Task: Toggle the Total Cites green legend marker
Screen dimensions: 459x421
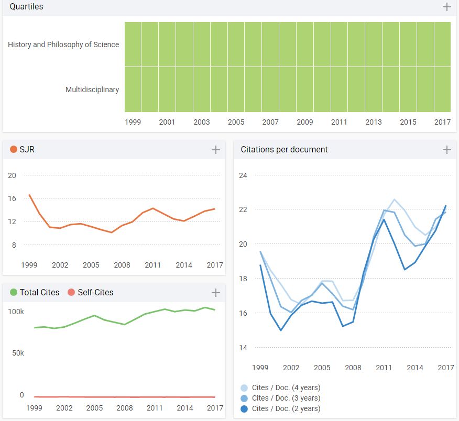Action: coord(14,293)
